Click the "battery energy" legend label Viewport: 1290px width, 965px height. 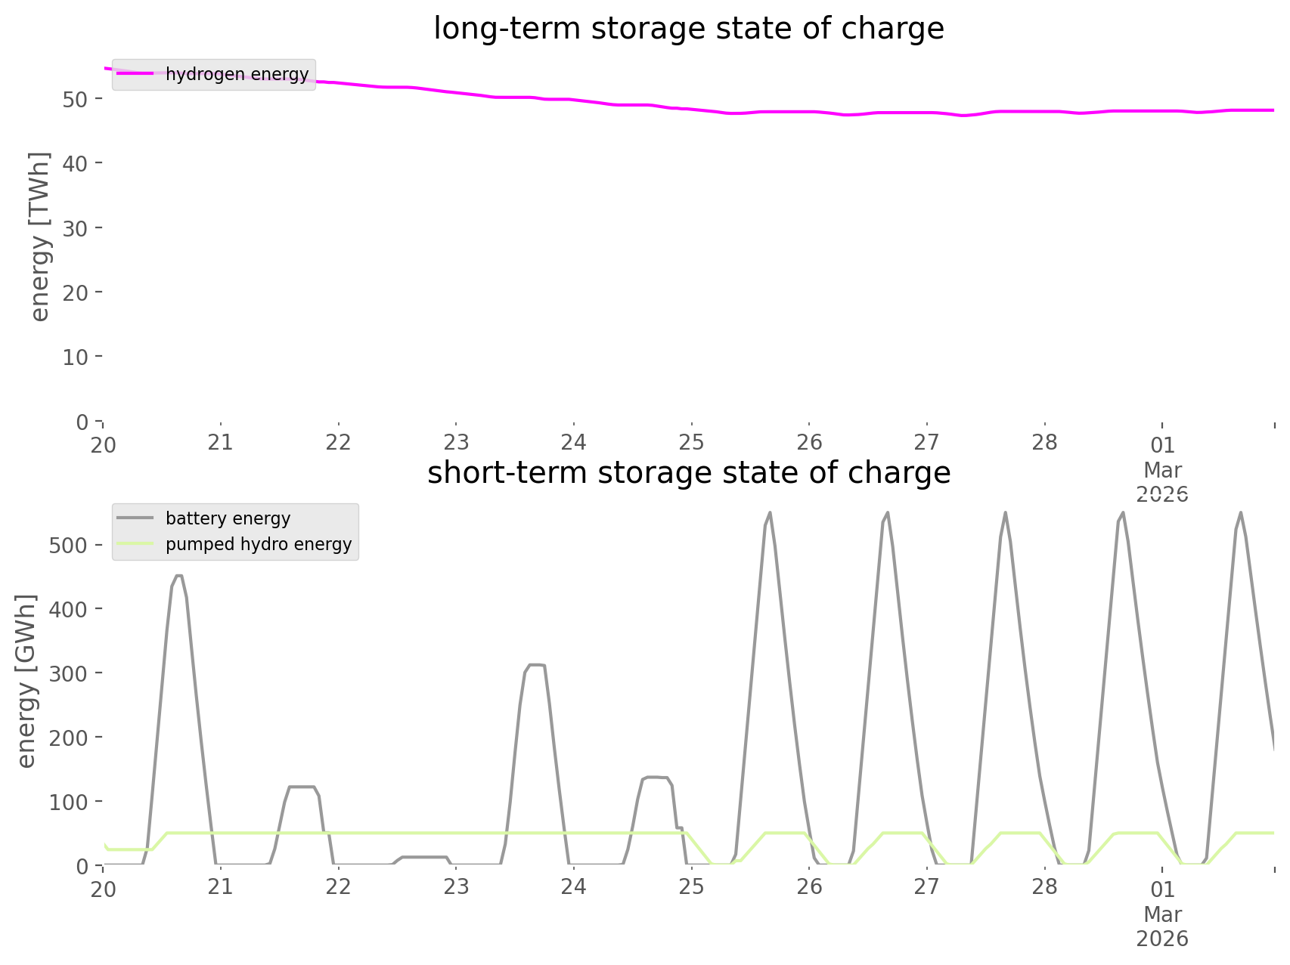228,518
